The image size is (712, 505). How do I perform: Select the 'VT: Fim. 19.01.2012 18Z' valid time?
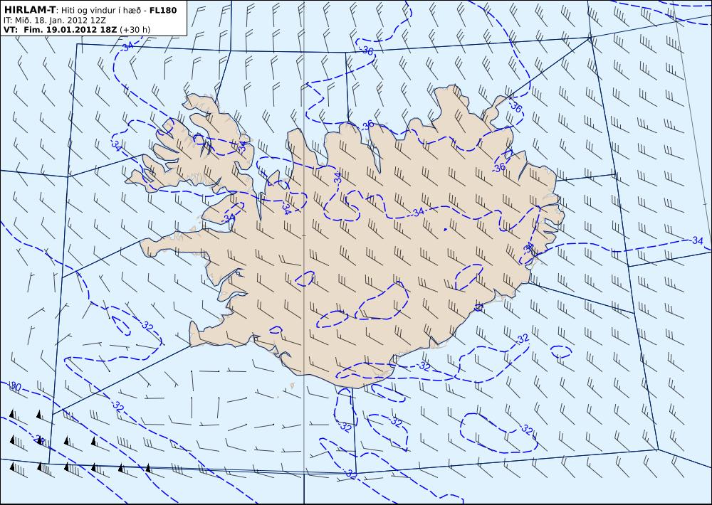click(60, 29)
